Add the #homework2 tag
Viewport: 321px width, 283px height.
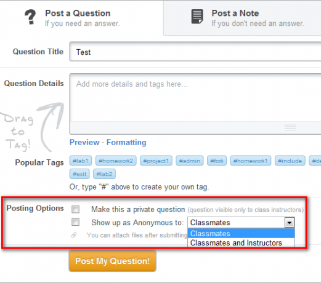coord(116,161)
